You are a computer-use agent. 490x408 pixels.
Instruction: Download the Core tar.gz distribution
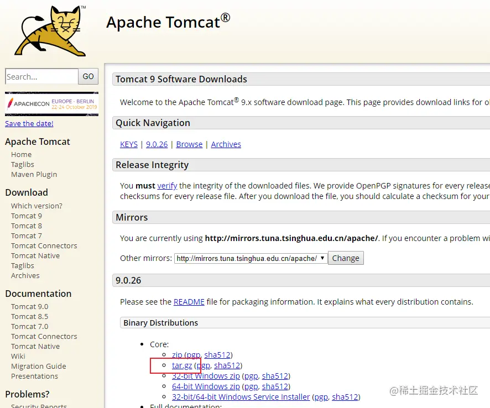pyautogui.click(x=182, y=365)
